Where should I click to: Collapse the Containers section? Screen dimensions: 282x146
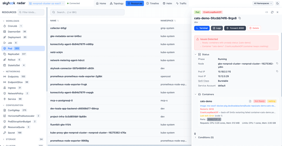tap(204, 94)
